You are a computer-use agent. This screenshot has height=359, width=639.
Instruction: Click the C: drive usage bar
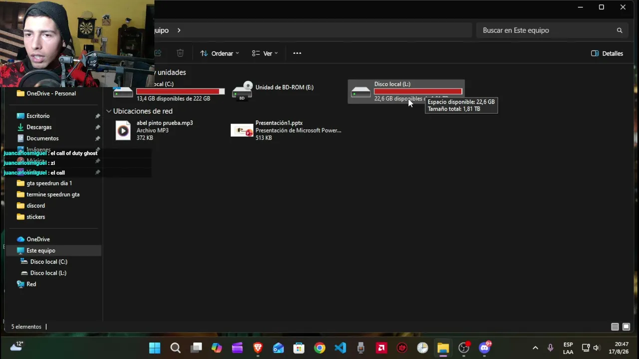(x=180, y=91)
